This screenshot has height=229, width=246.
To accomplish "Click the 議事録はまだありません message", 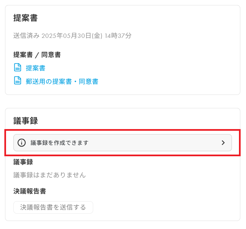I will pyautogui.click(x=50, y=175).
